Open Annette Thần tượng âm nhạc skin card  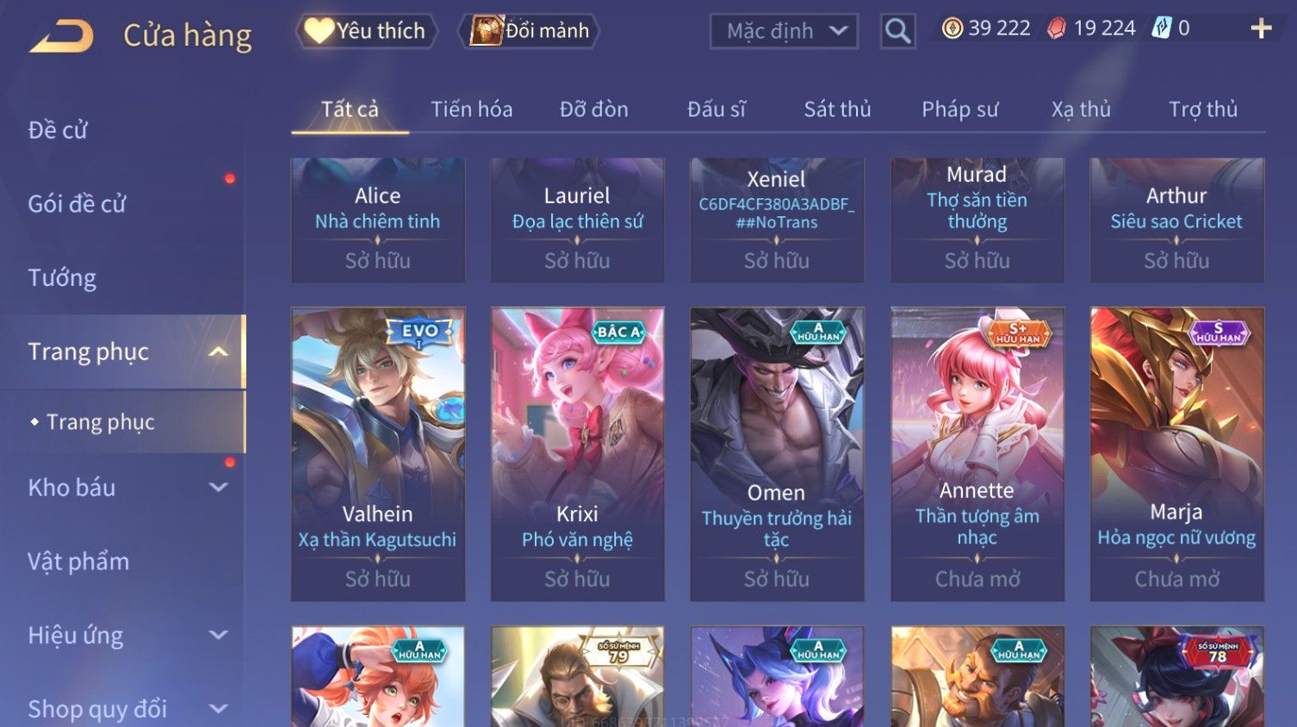pos(977,454)
